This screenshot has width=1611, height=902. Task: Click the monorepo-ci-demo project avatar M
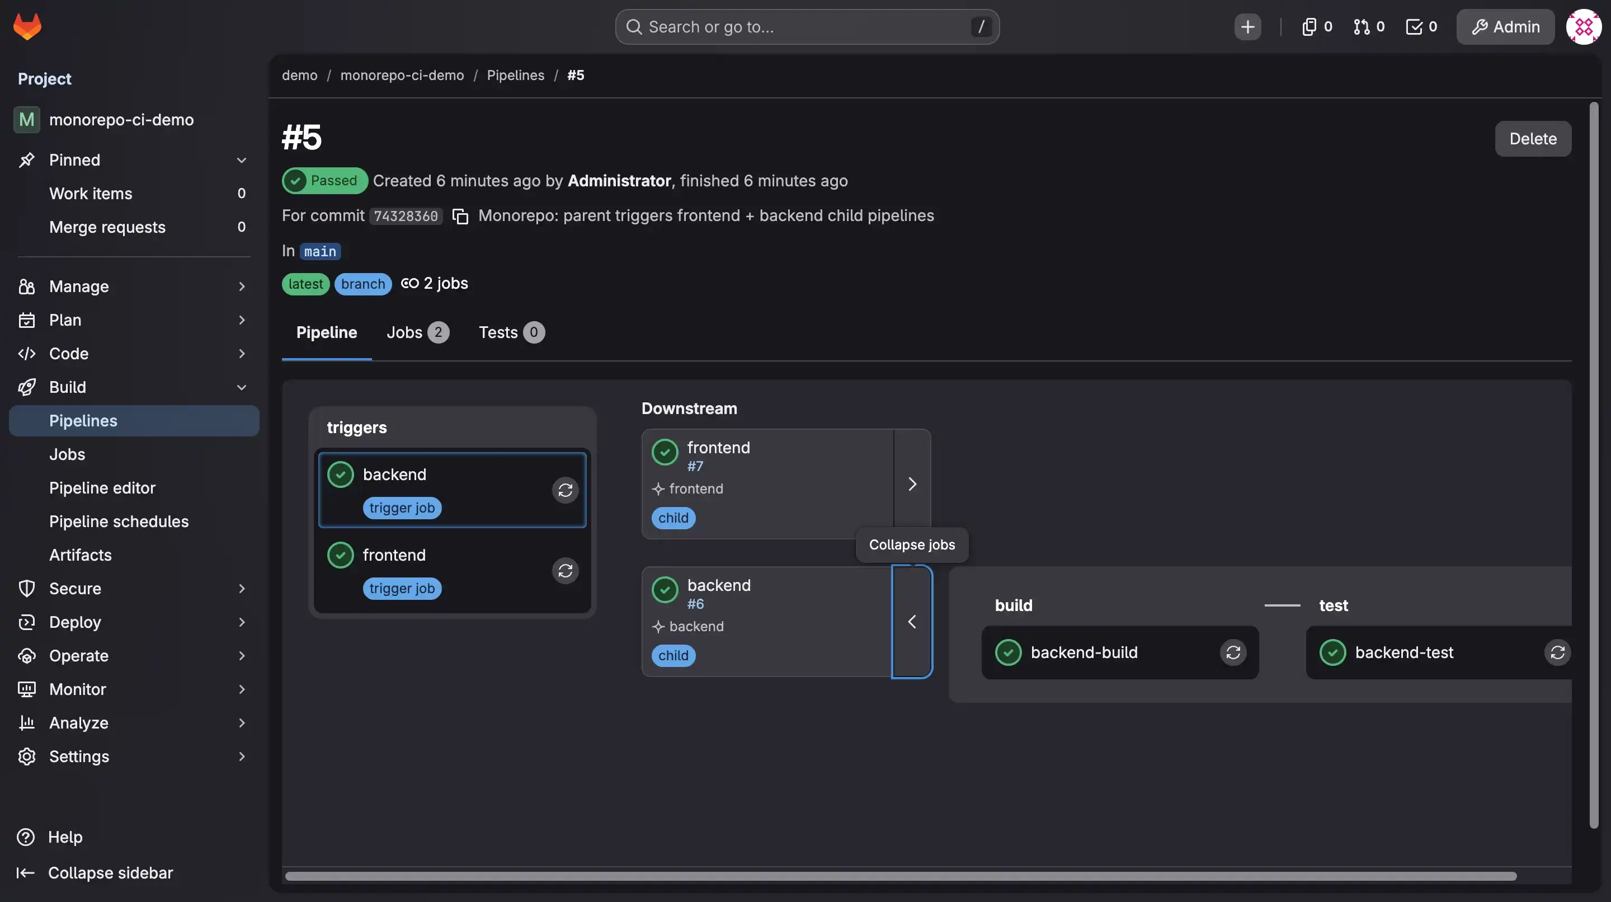[x=26, y=120]
